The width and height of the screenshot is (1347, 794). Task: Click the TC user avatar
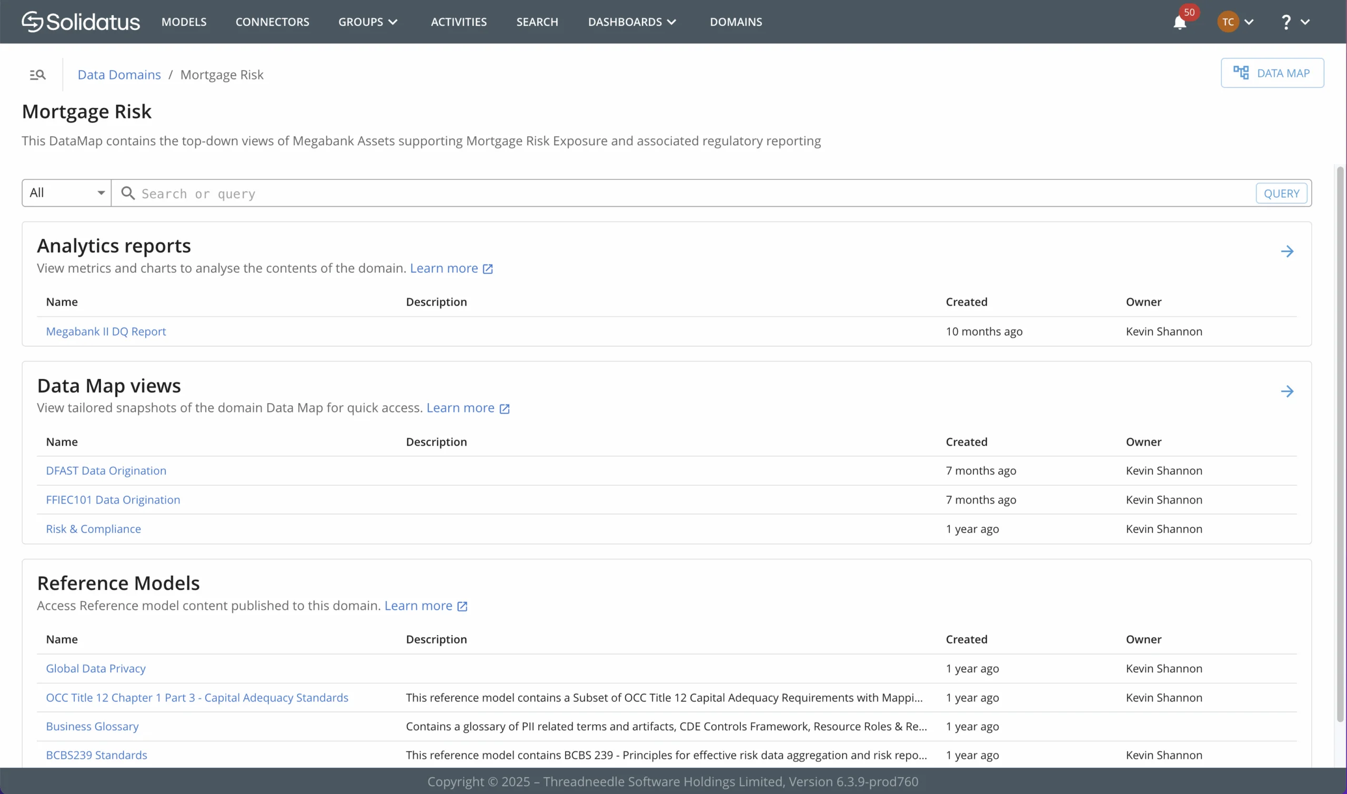1228,22
